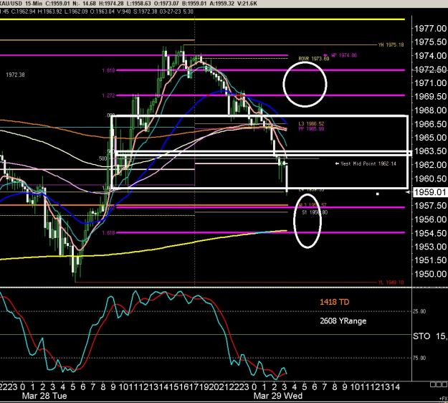This screenshot has width=448, height=403.
Task: Click the 1.272 Fibonacci extension label
Action: [108, 95]
